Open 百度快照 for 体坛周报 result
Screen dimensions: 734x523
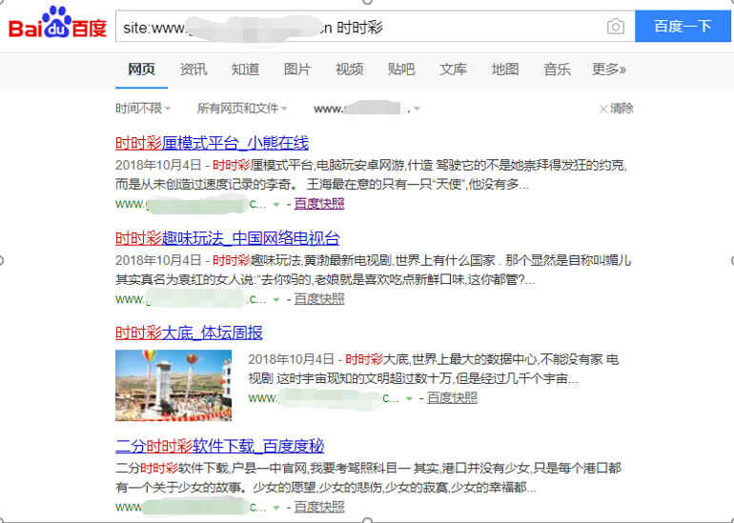452,398
